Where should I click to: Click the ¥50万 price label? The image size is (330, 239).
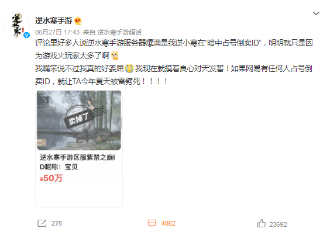51,178
